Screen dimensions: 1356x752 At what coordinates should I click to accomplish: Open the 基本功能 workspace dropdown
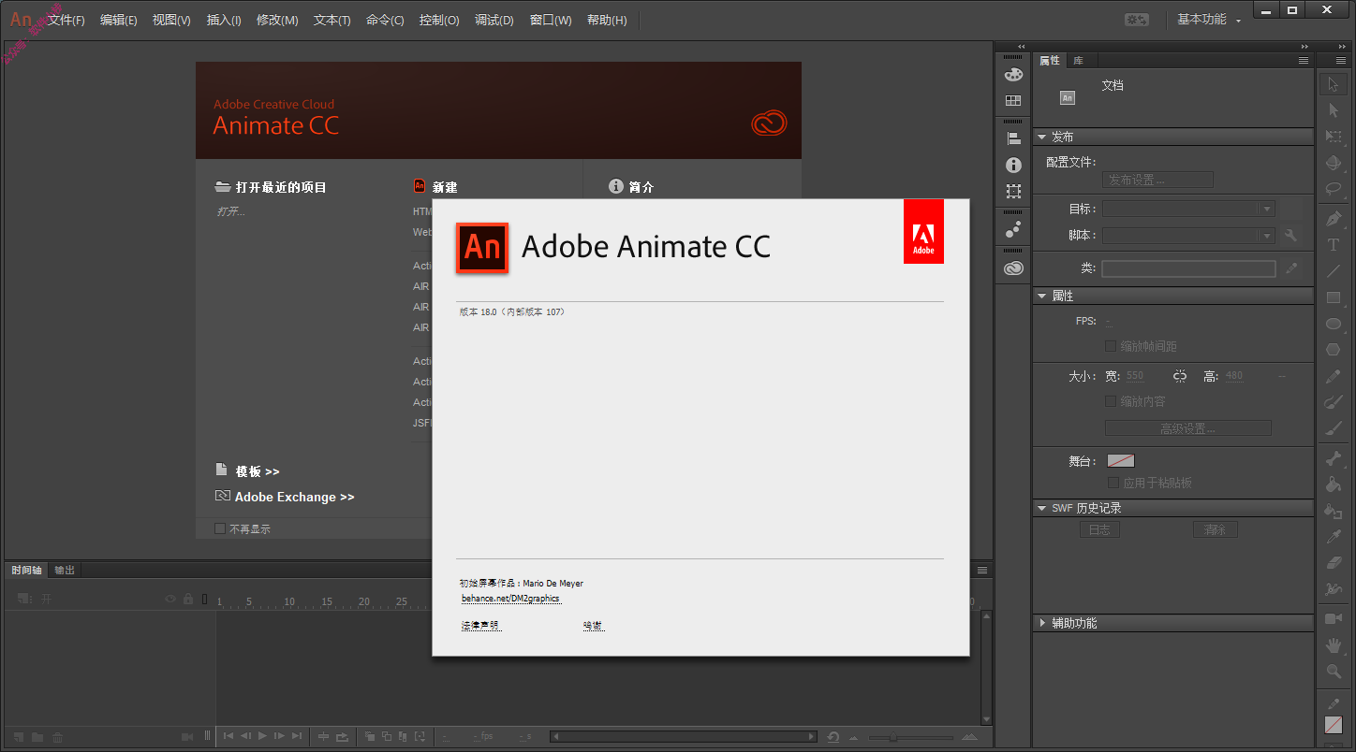point(1209,20)
